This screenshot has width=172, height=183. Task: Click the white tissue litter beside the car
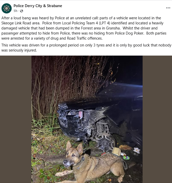137,150
